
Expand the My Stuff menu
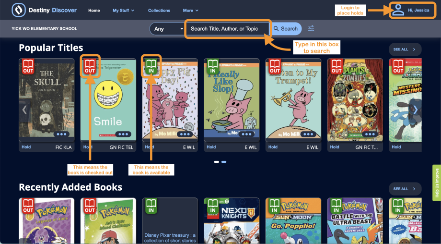(123, 11)
